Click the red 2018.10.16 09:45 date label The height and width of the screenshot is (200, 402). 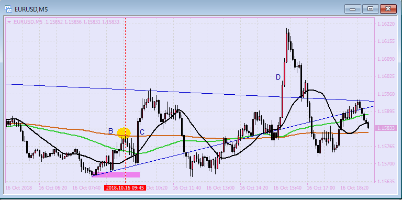[125, 187]
